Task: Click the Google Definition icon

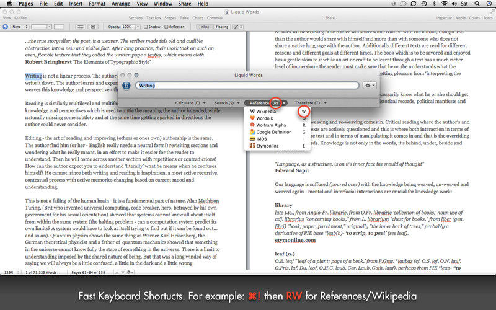Action: tap(252, 132)
